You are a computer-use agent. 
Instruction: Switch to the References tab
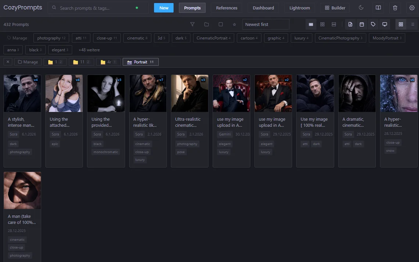tap(226, 8)
